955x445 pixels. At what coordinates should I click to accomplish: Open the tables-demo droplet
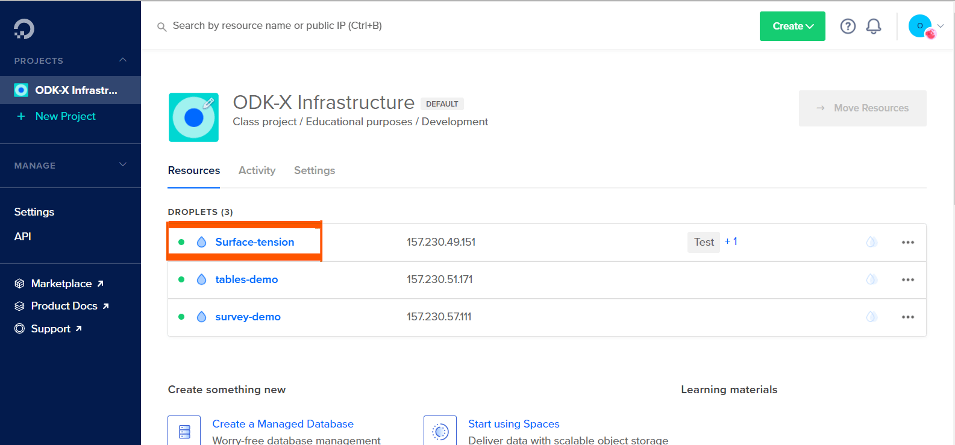pos(247,279)
